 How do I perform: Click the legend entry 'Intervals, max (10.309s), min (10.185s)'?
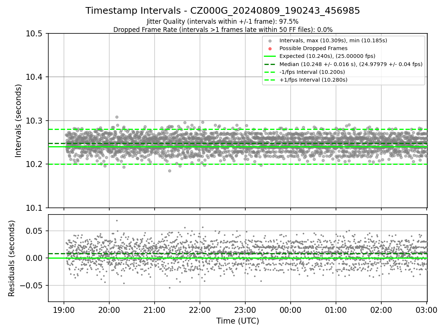point(333,40)
